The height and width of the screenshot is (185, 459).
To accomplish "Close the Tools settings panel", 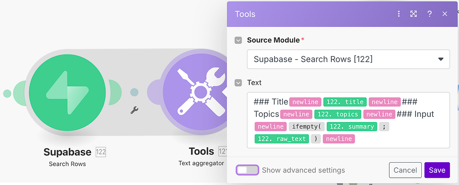I will [445, 14].
